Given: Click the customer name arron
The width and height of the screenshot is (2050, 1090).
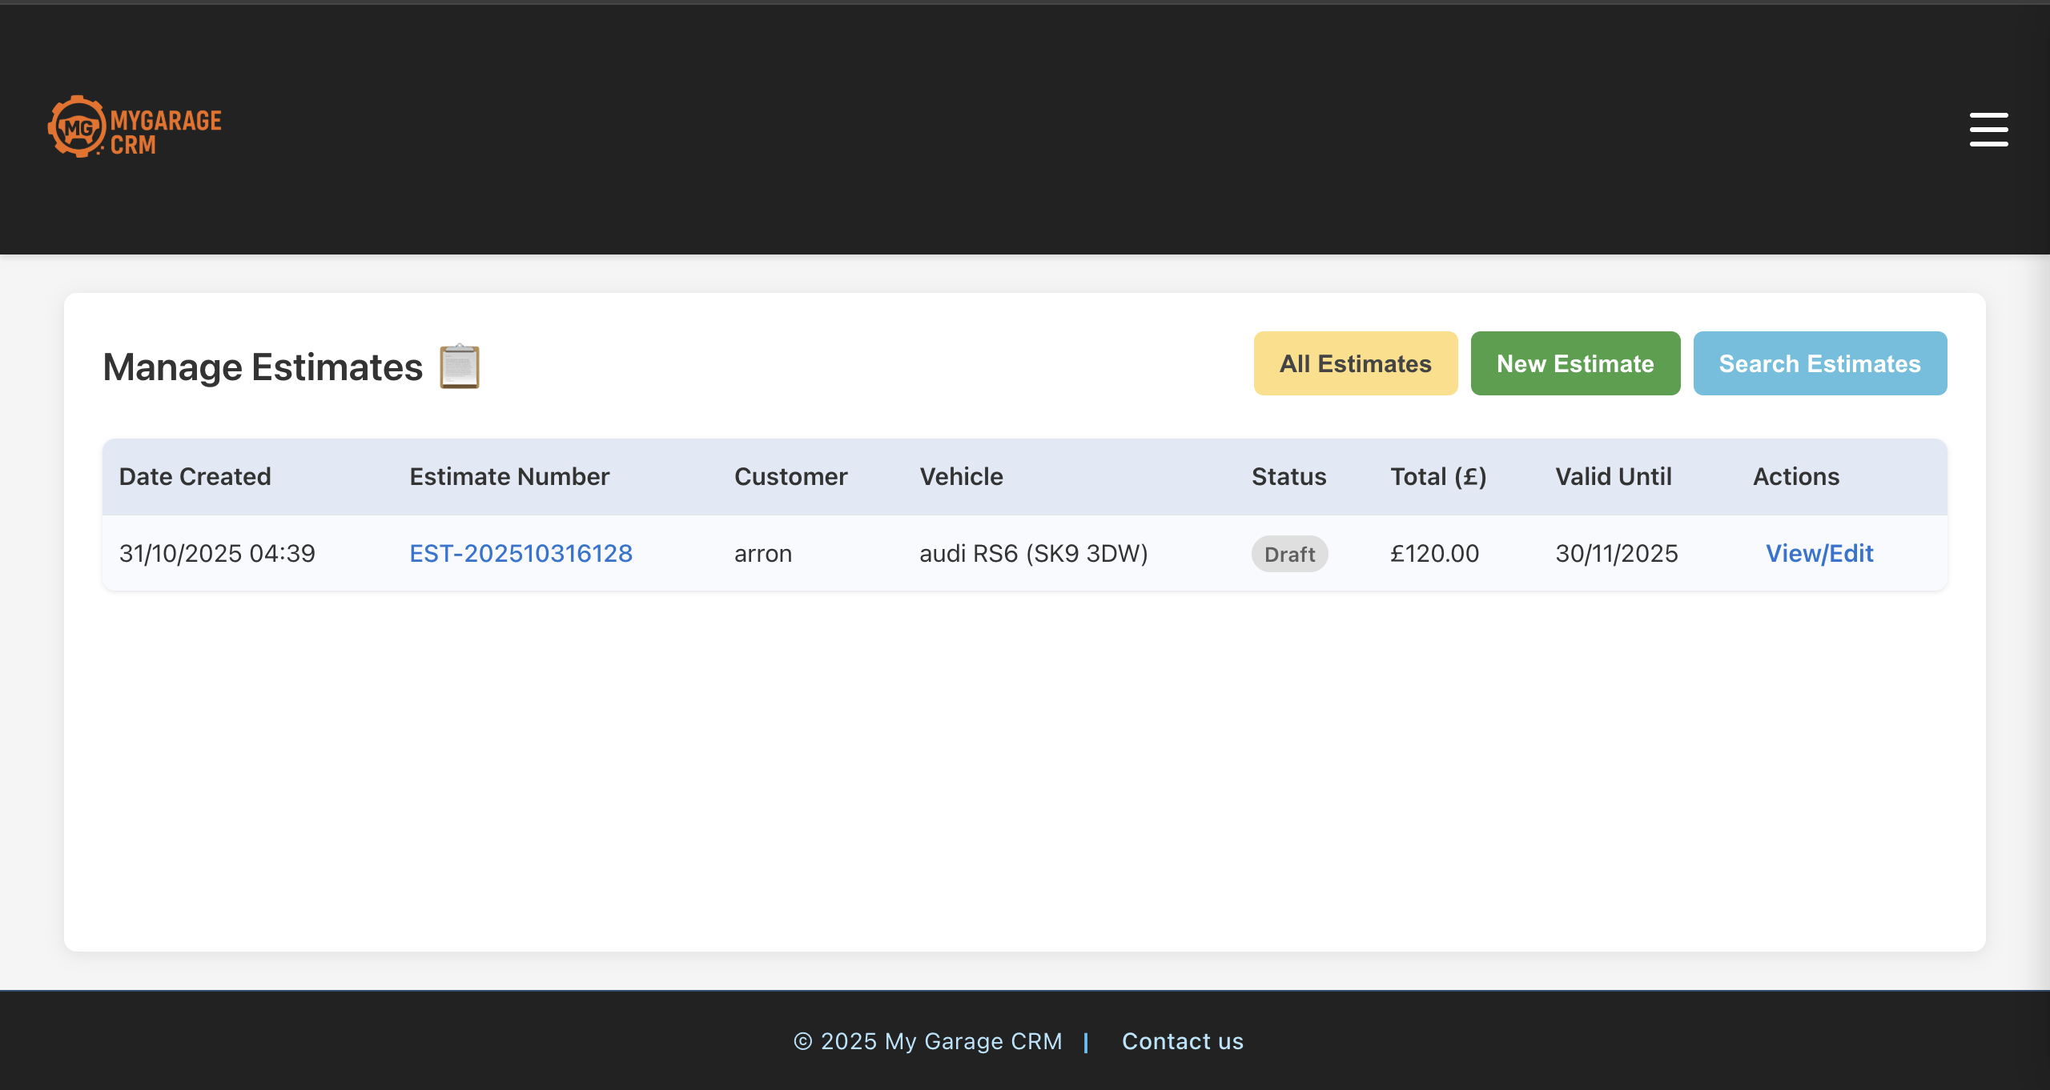Looking at the screenshot, I should (762, 553).
